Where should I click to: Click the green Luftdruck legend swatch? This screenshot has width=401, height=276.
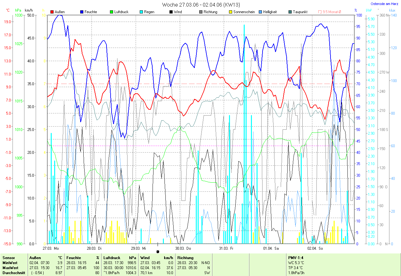click(x=112, y=12)
